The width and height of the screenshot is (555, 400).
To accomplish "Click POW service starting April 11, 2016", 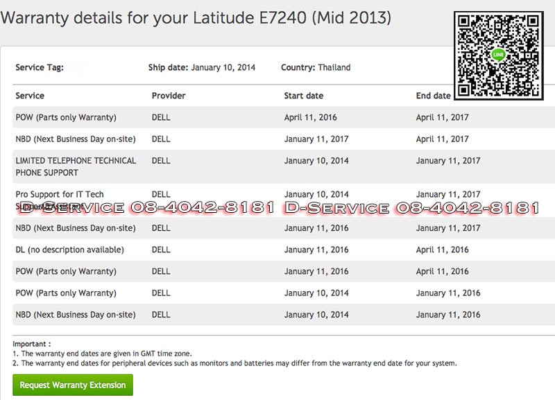I will pyautogui.click(x=66, y=117).
